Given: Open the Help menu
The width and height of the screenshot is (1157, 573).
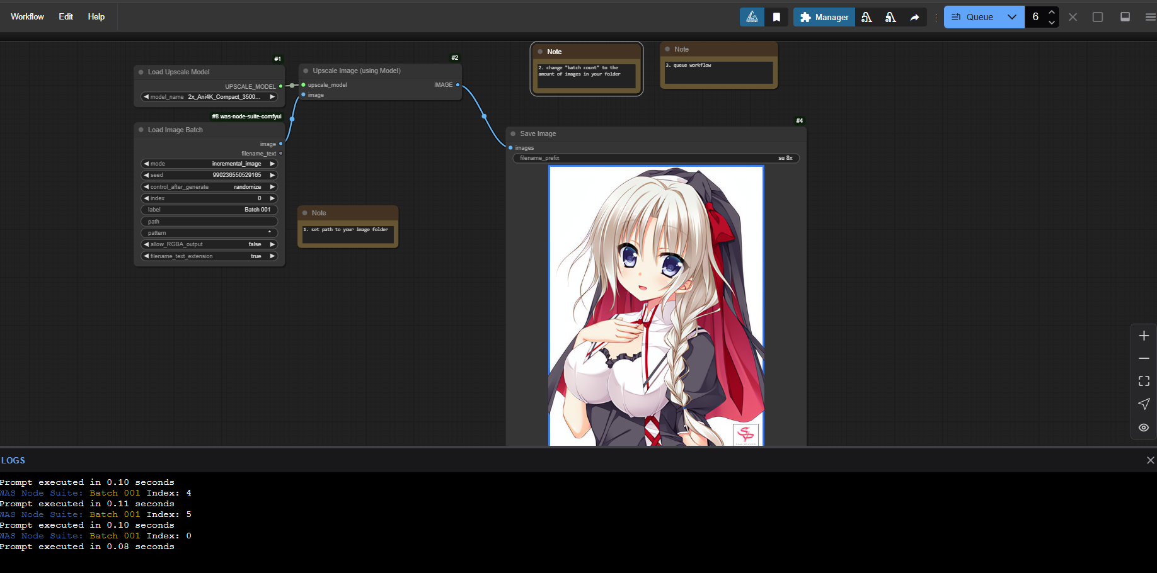Looking at the screenshot, I should tap(96, 16).
